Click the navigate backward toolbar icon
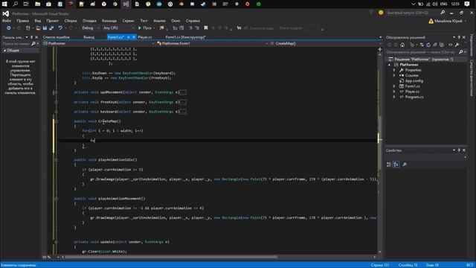Viewport: 476px width, 268px height. click(x=8, y=28)
